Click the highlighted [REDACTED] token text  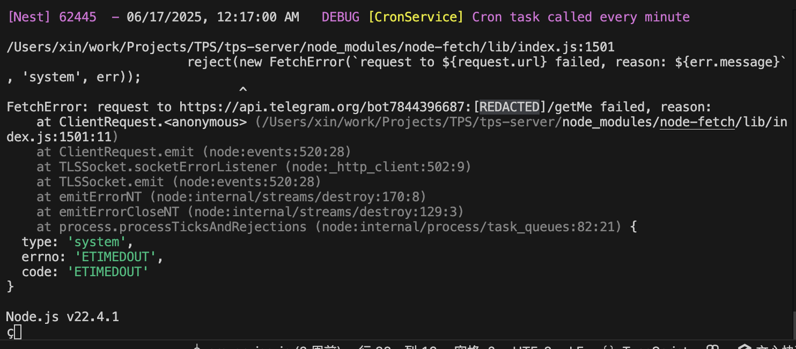[x=509, y=107]
